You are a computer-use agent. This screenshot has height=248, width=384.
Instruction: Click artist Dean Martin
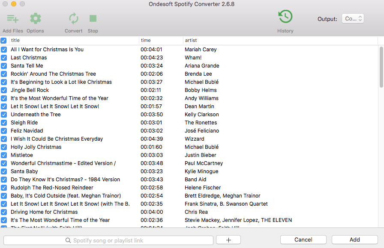pyautogui.click(x=199, y=106)
